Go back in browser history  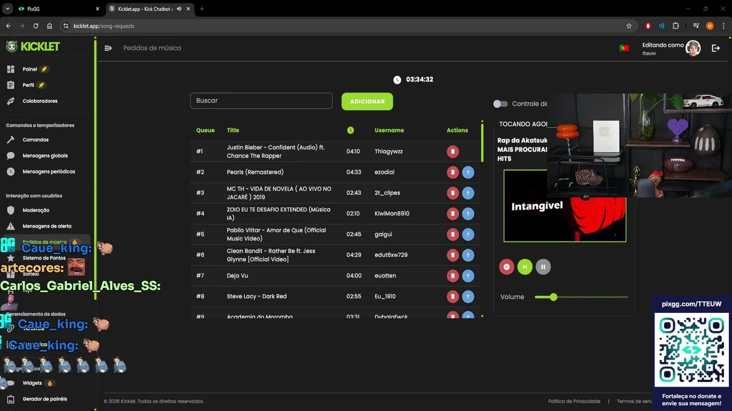click(8, 26)
